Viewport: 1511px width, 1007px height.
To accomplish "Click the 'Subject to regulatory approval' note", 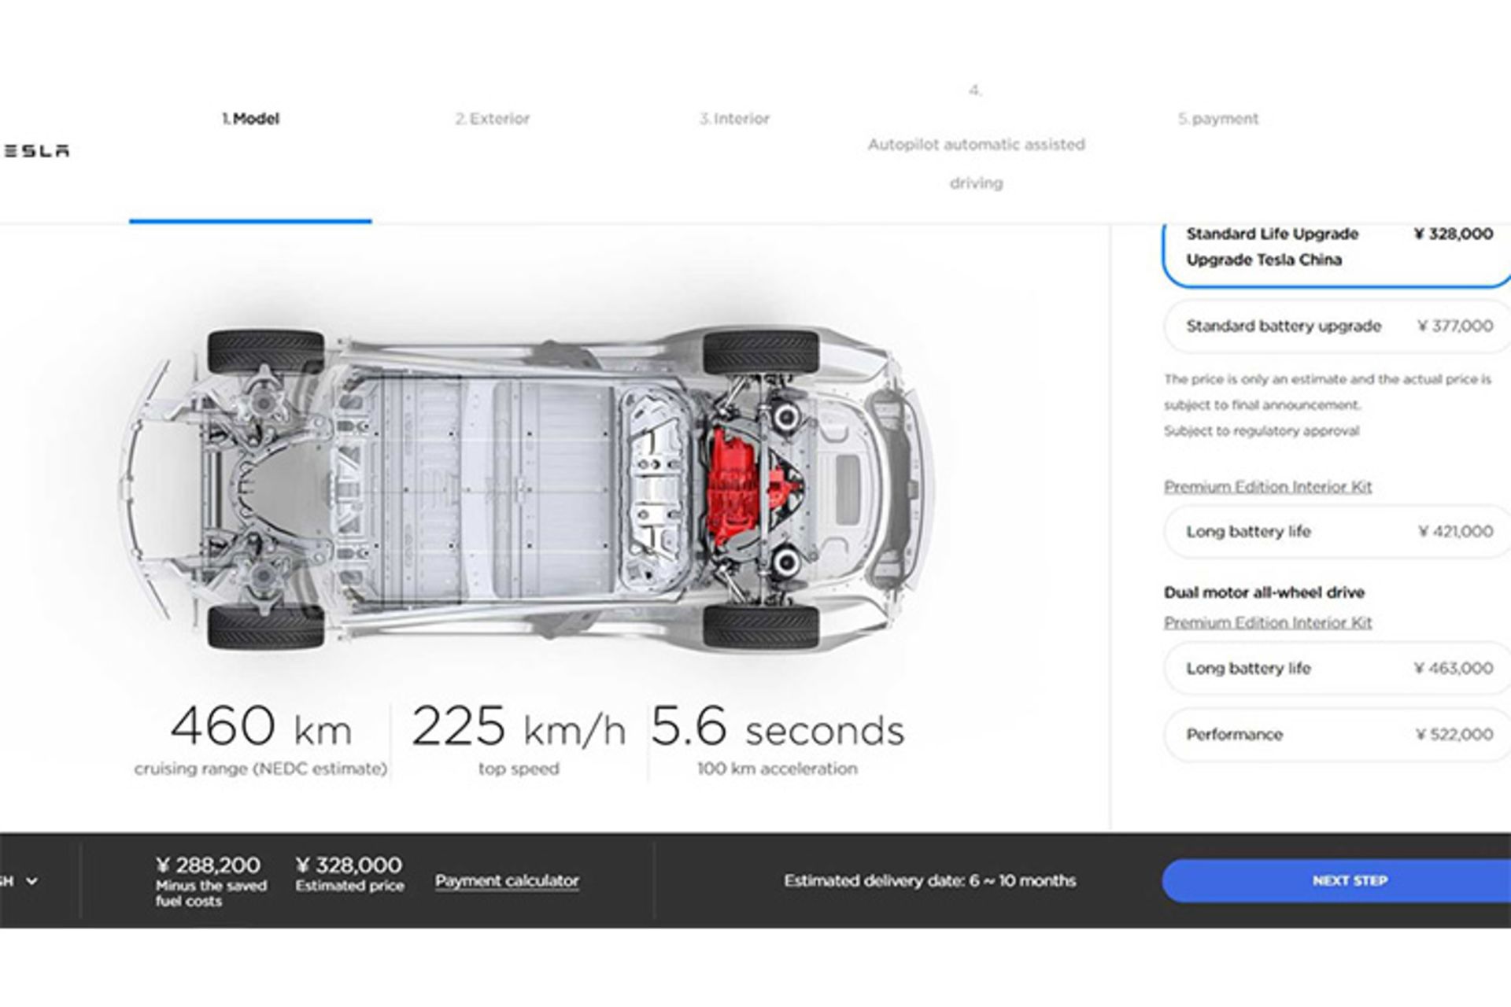I will click(x=1262, y=431).
